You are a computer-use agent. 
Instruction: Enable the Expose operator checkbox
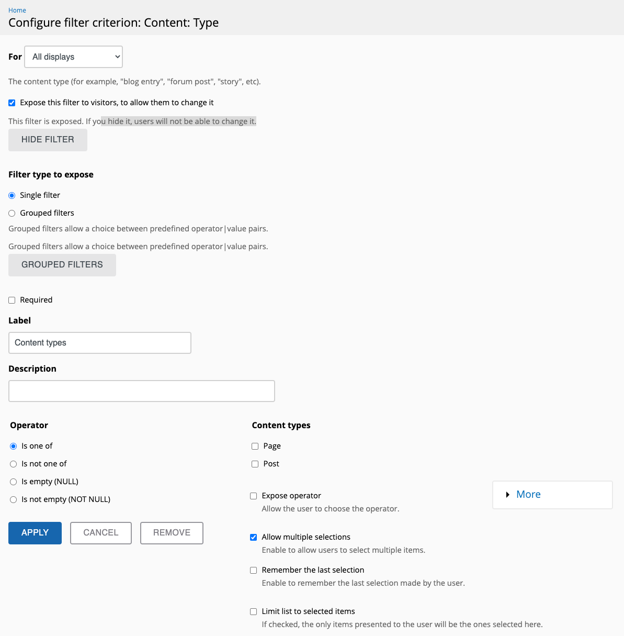pyautogui.click(x=254, y=496)
